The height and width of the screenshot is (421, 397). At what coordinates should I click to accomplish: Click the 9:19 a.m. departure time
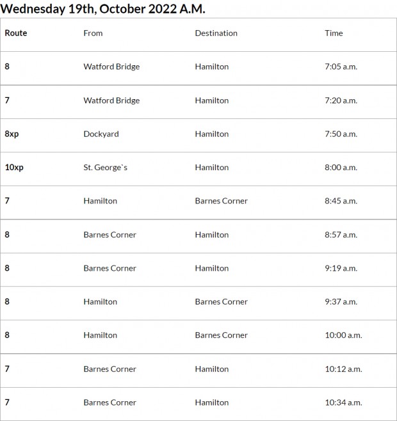pyautogui.click(x=341, y=268)
